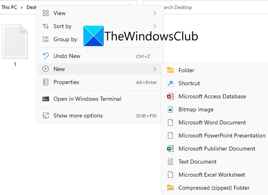Create a new Folder from the submenu

215,70
